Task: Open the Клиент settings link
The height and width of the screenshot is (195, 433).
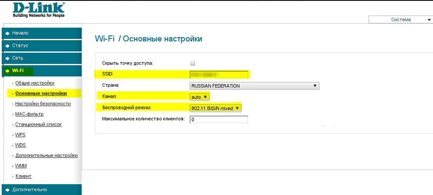Action: (x=23, y=176)
